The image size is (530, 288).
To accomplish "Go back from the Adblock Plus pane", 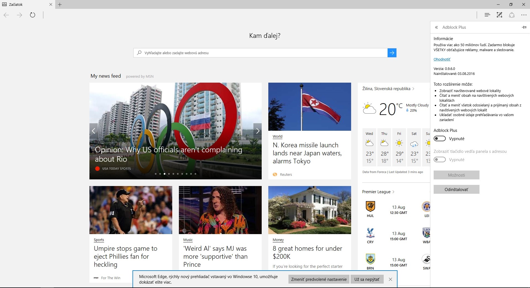I will 436,27.
